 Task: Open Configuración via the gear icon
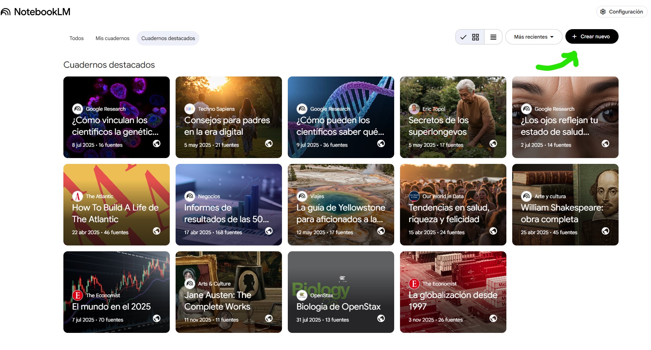coord(603,12)
